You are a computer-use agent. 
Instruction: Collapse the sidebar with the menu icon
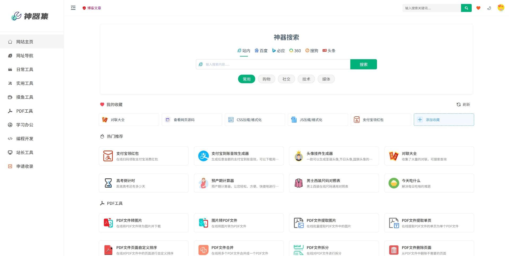[x=73, y=8]
